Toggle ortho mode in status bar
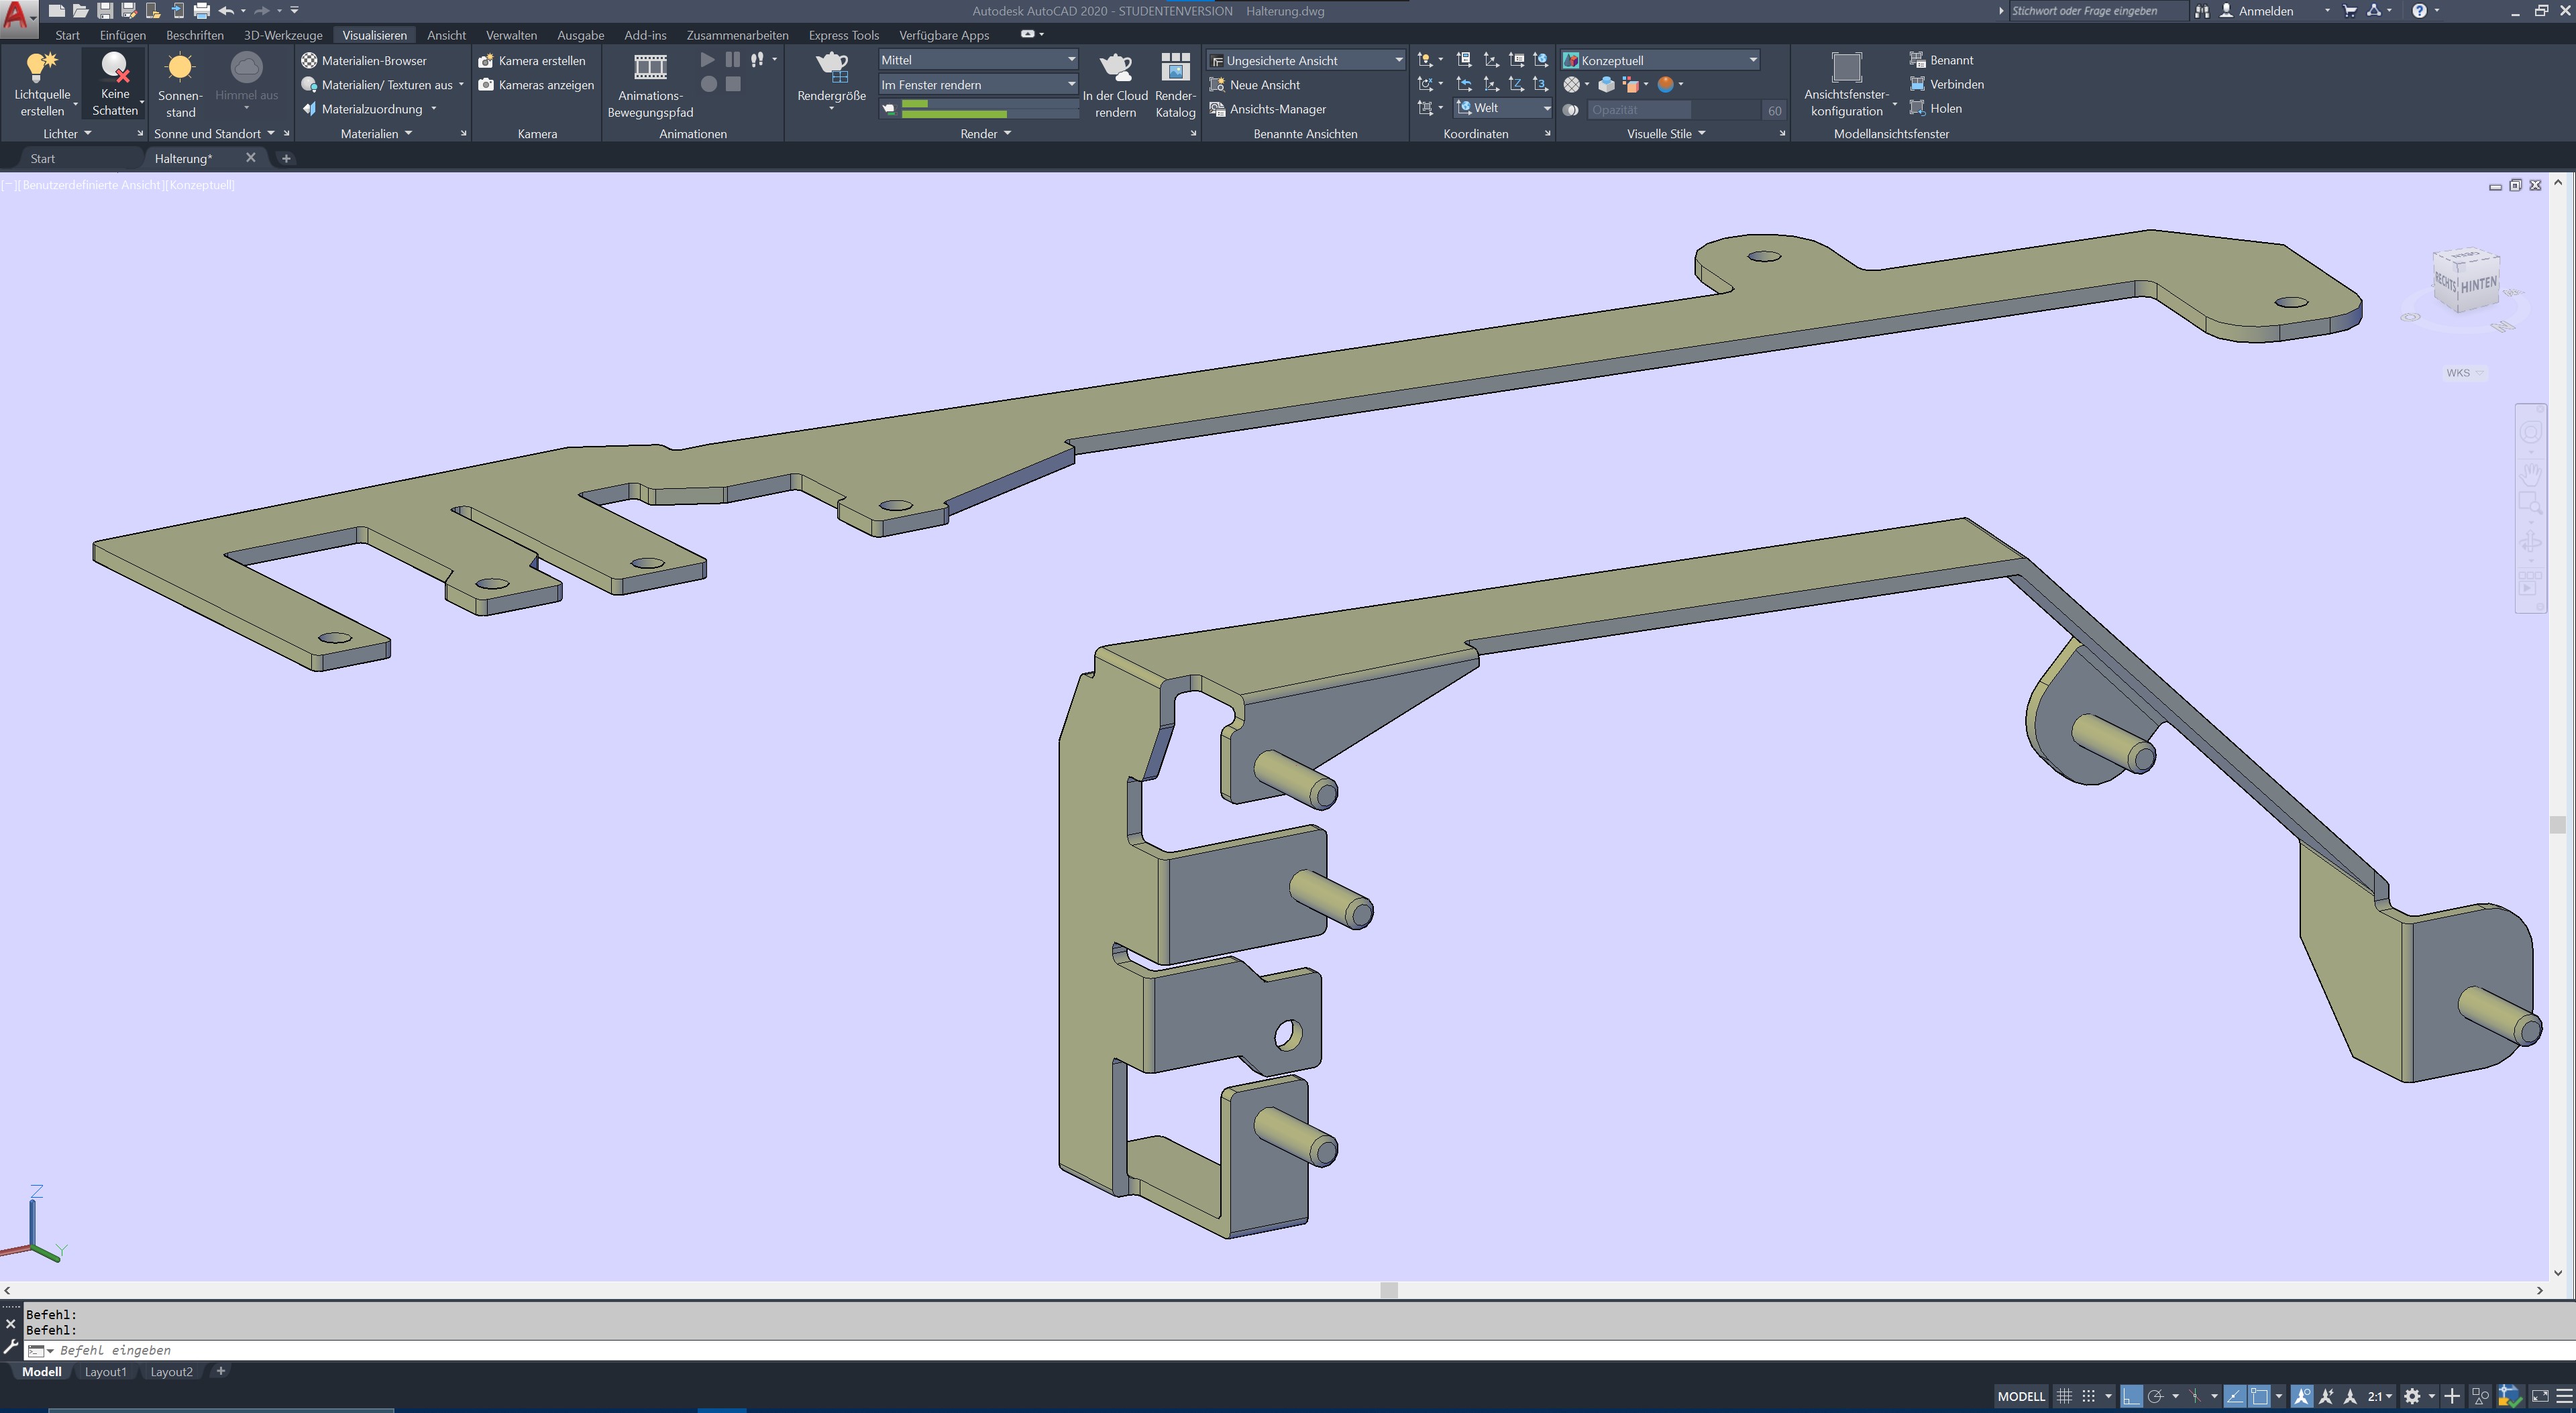This screenshot has width=2576, height=1413. 2131,1396
